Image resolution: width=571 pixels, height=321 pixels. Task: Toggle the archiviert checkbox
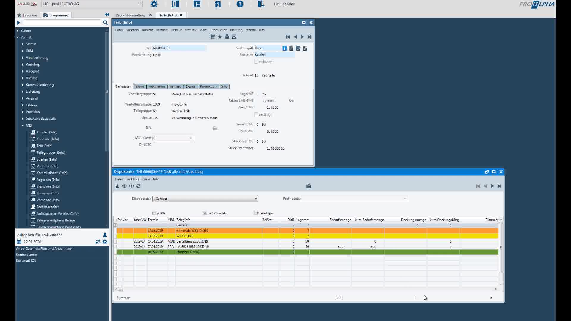[x=256, y=62]
